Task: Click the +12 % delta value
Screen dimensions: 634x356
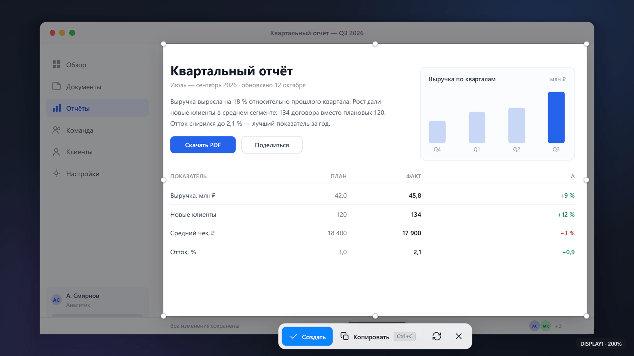Action: coord(566,214)
